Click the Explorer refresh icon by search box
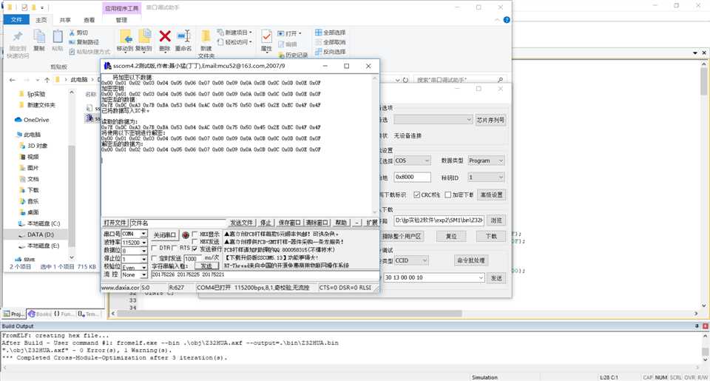This screenshot has width=710, height=381. point(405,80)
